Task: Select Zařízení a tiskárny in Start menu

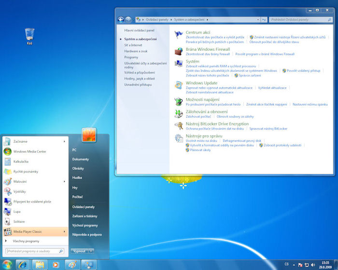Action: 85,216
